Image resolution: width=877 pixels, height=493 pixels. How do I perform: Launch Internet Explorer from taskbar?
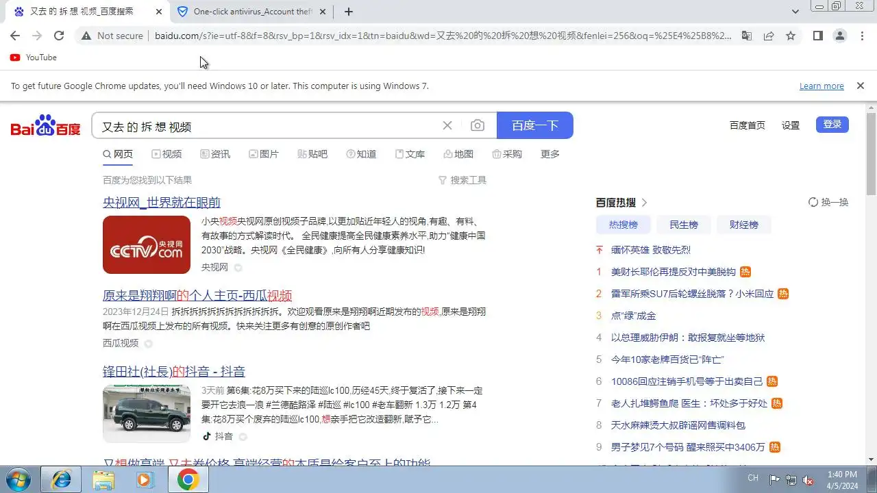pos(61,480)
